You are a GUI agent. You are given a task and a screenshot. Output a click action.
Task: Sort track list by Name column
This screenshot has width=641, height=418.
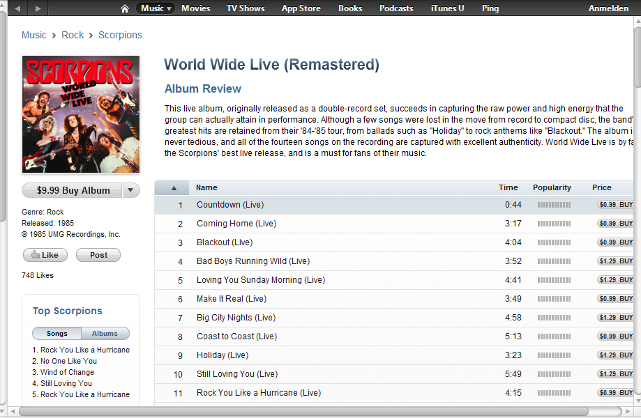click(206, 188)
